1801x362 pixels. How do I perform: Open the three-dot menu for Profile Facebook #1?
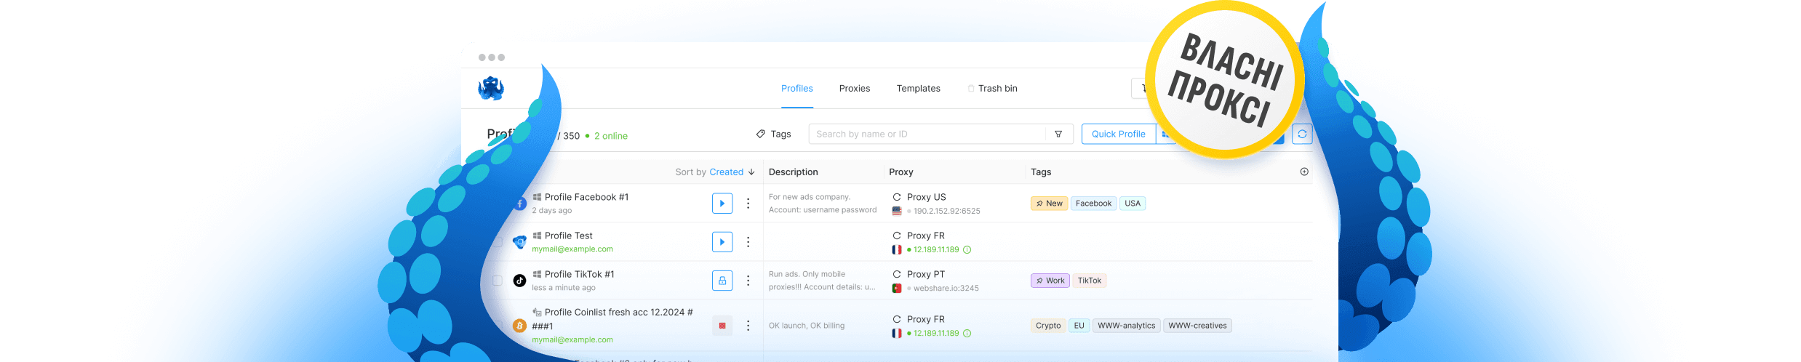[x=748, y=204]
